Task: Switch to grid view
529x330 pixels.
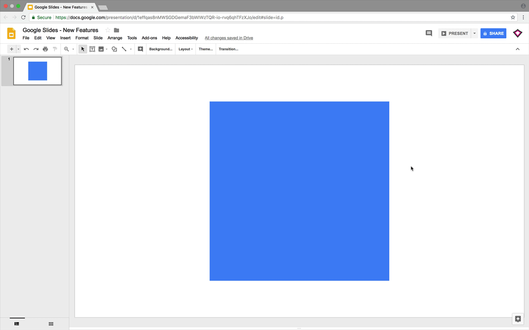Action: click(x=51, y=324)
